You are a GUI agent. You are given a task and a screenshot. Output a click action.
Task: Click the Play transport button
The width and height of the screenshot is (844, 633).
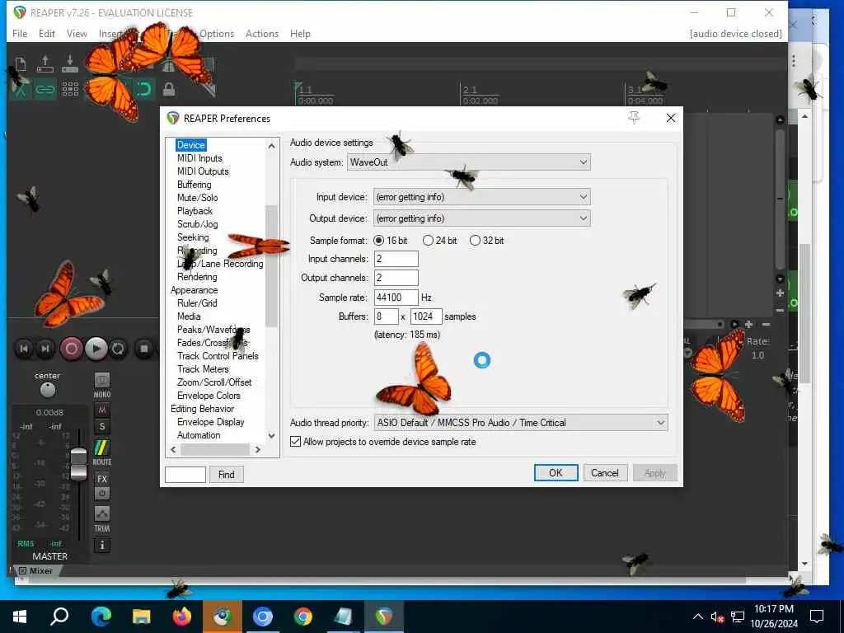coord(96,349)
